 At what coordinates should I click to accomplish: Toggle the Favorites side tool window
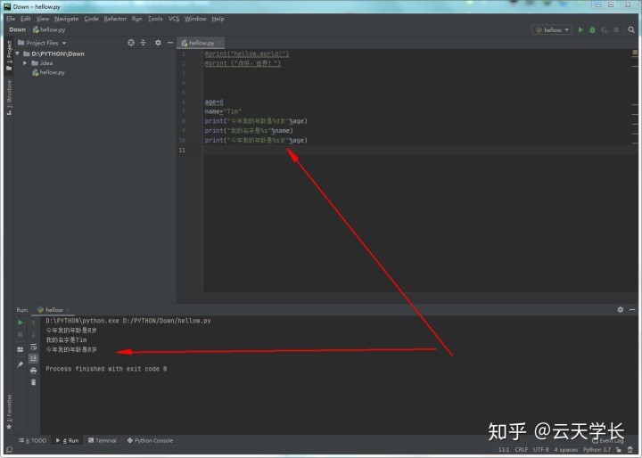tap(9, 412)
